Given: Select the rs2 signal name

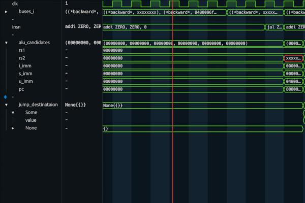Looking at the screenshot, I should tap(21, 58).
